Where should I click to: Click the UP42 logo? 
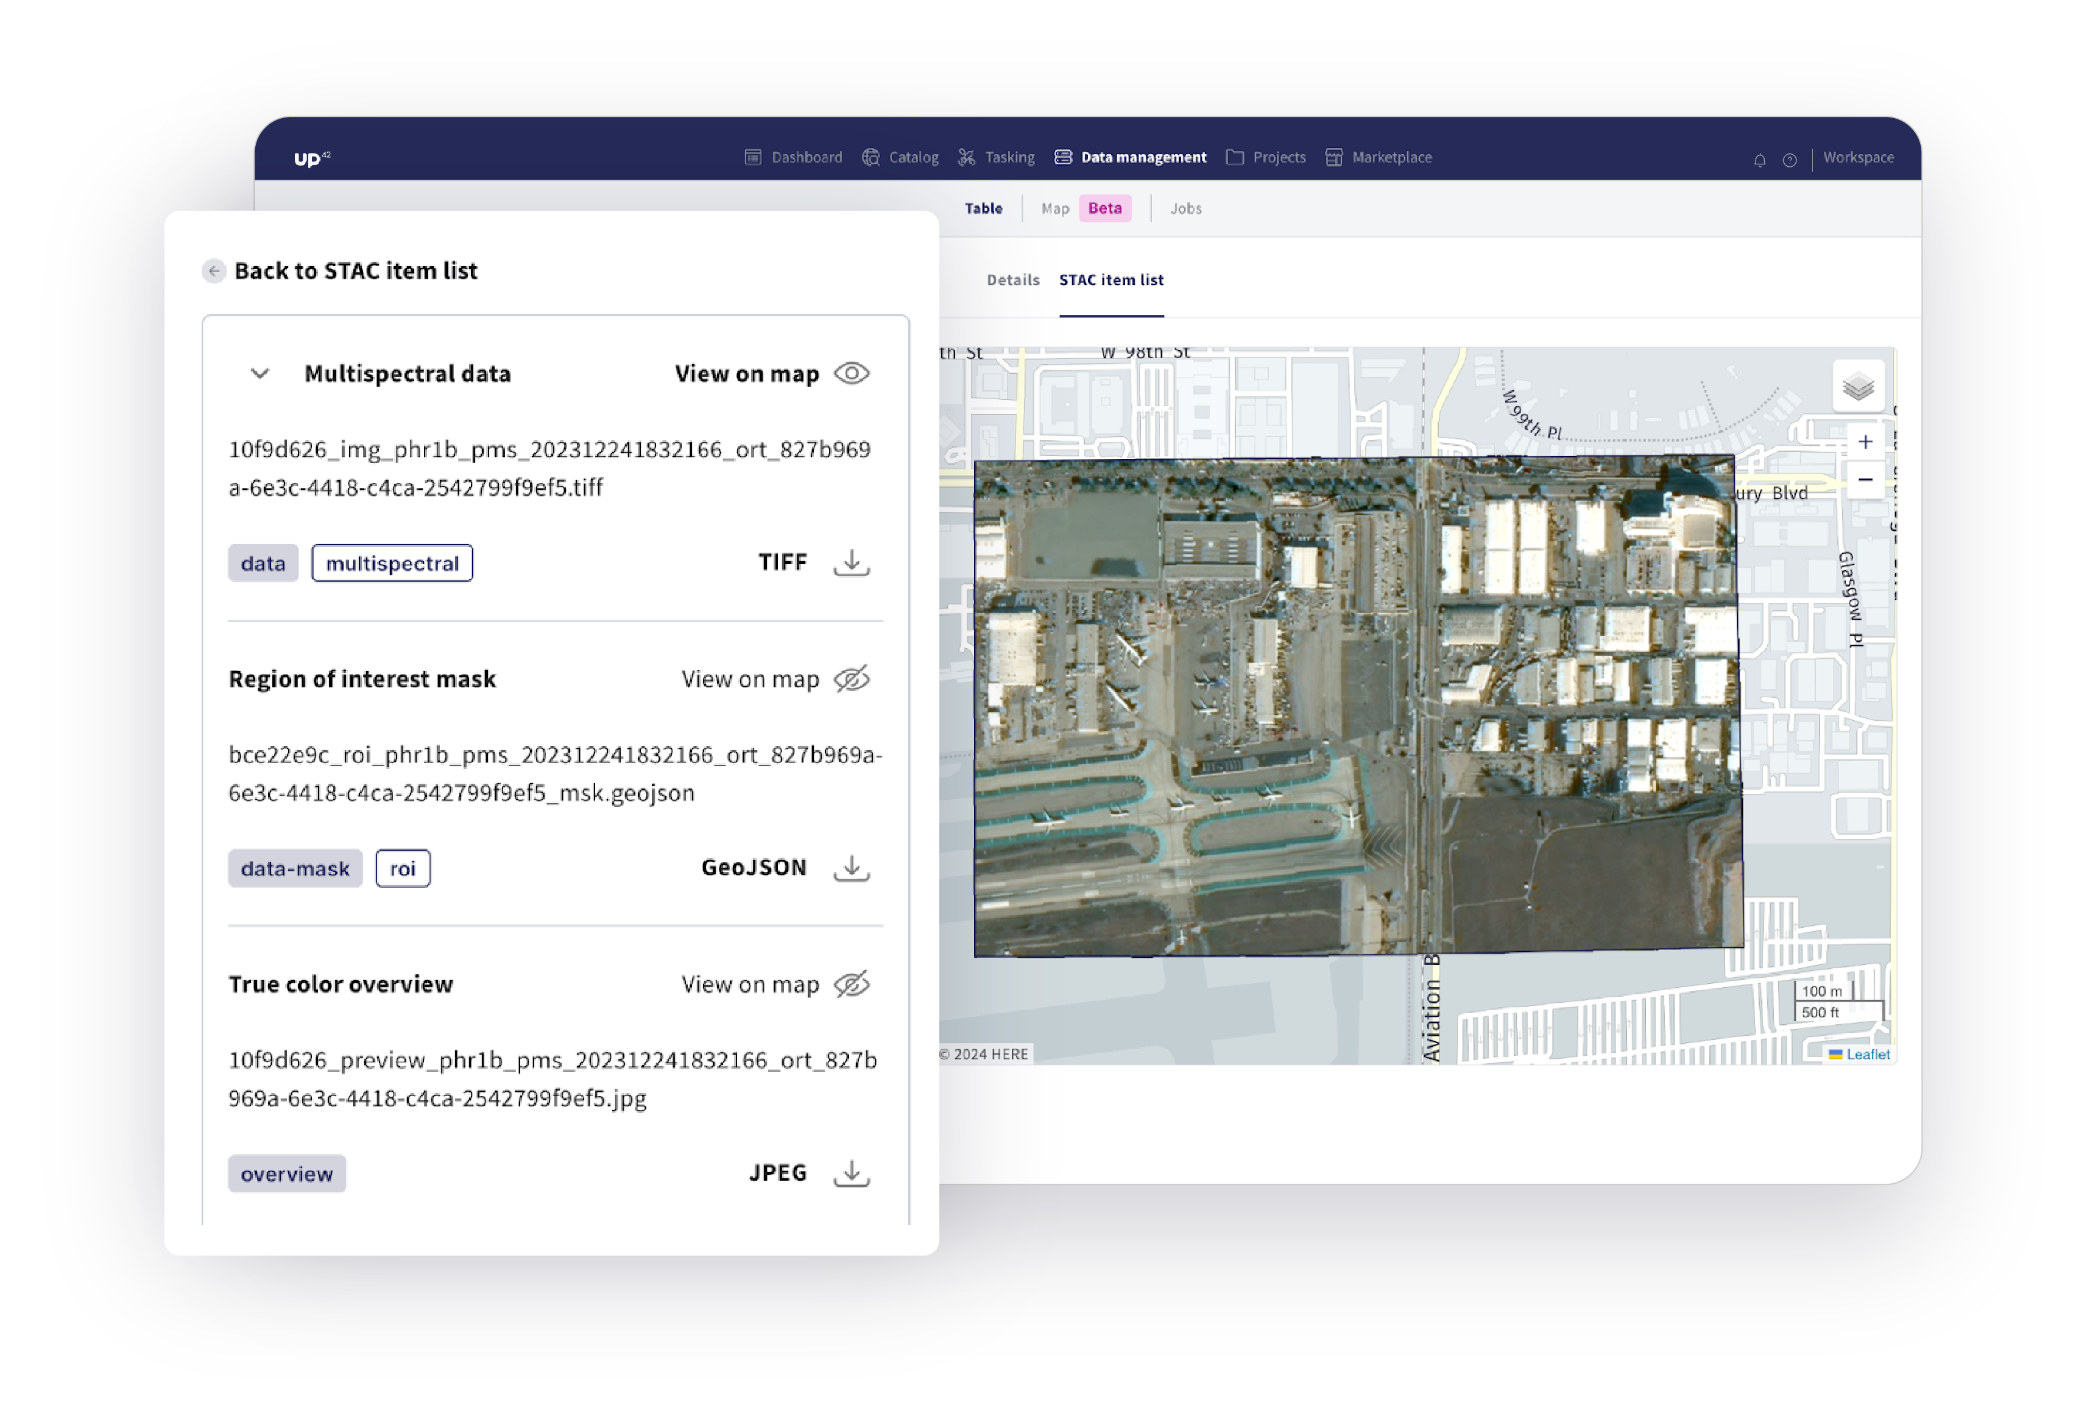pyautogui.click(x=312, y=158)
